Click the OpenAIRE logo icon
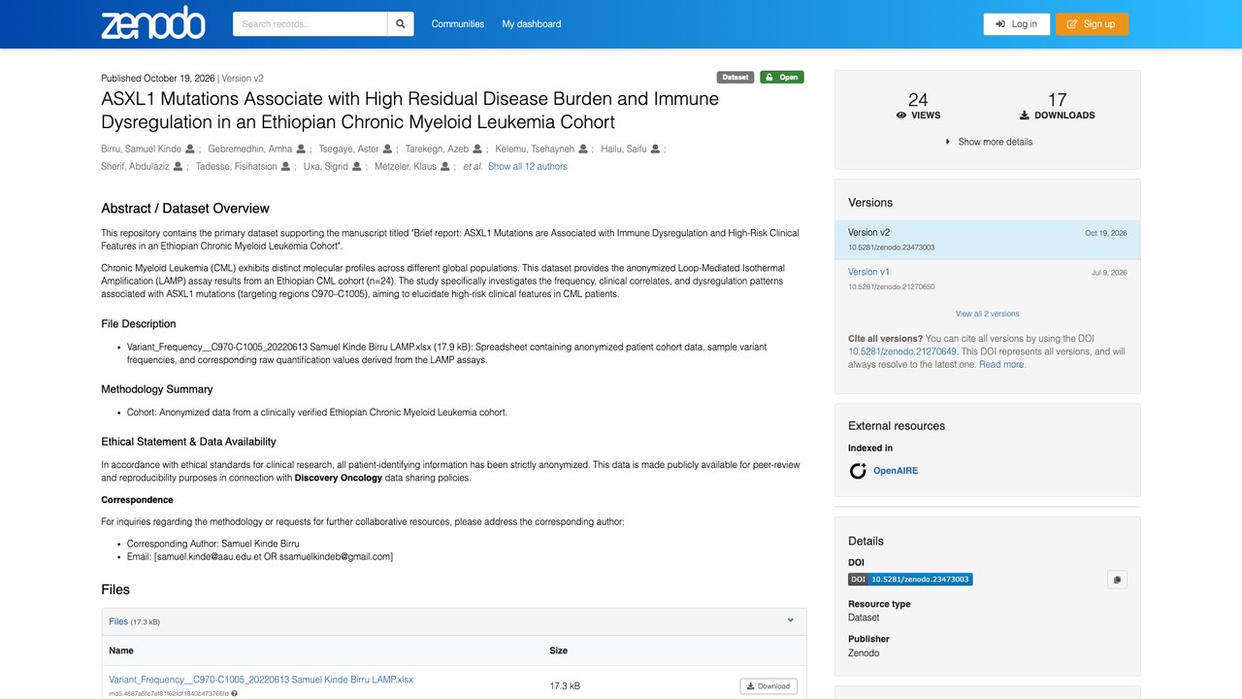 click(x=858, y=471)
